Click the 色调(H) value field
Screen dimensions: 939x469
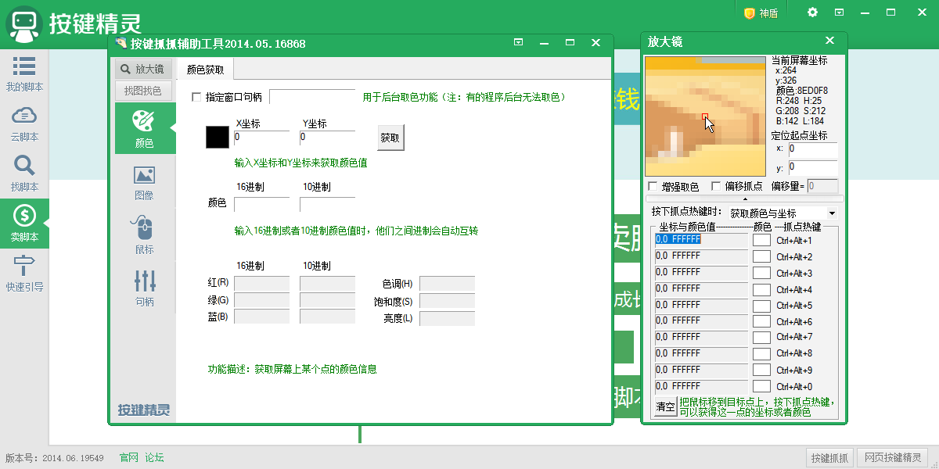447,283
